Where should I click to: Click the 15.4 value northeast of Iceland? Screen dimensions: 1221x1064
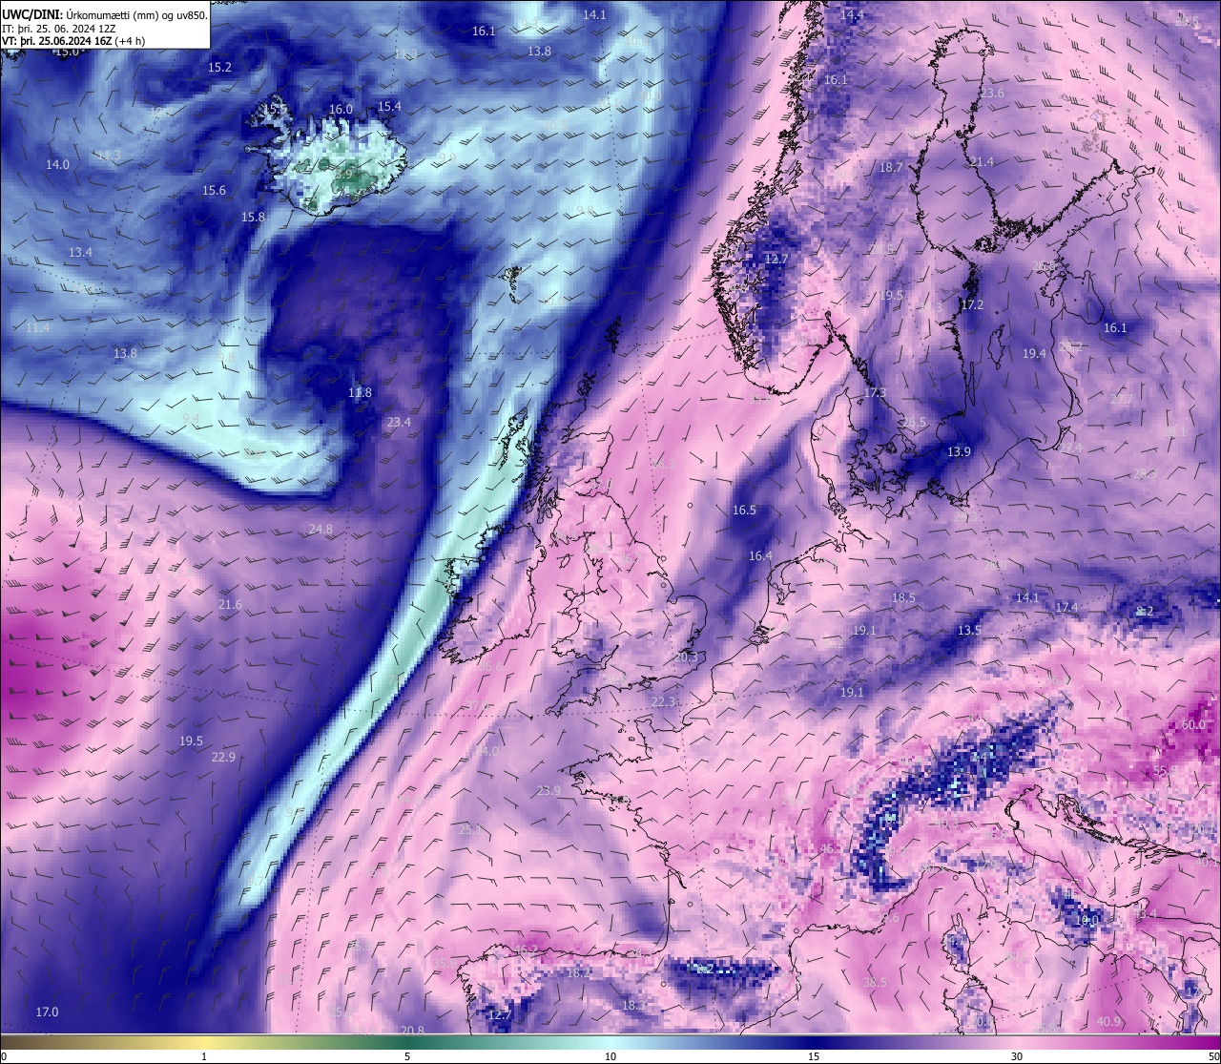coord(389,107)
